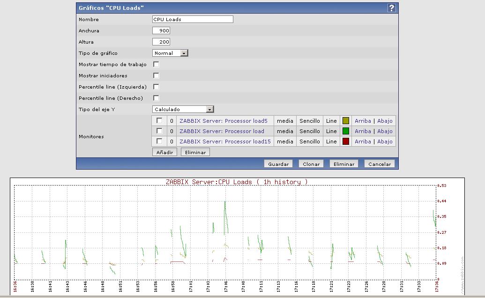
Task: Click the green color swatch for Processor load
Action: click(x=346, y=131)
